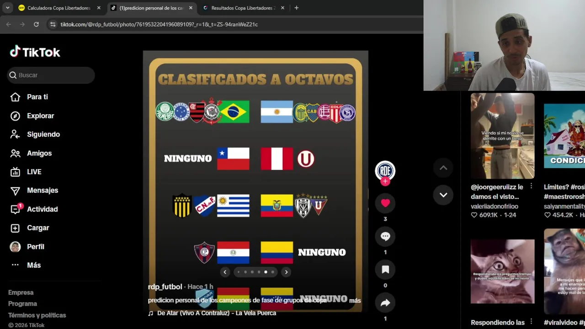The height and width of the screenshot is (329, 585).
Task: Click the Boca Juniors CABJ crest
Action: tap(312, 112)
